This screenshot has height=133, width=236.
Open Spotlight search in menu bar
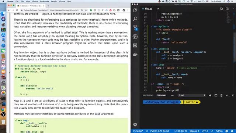[x=224, y=1]
